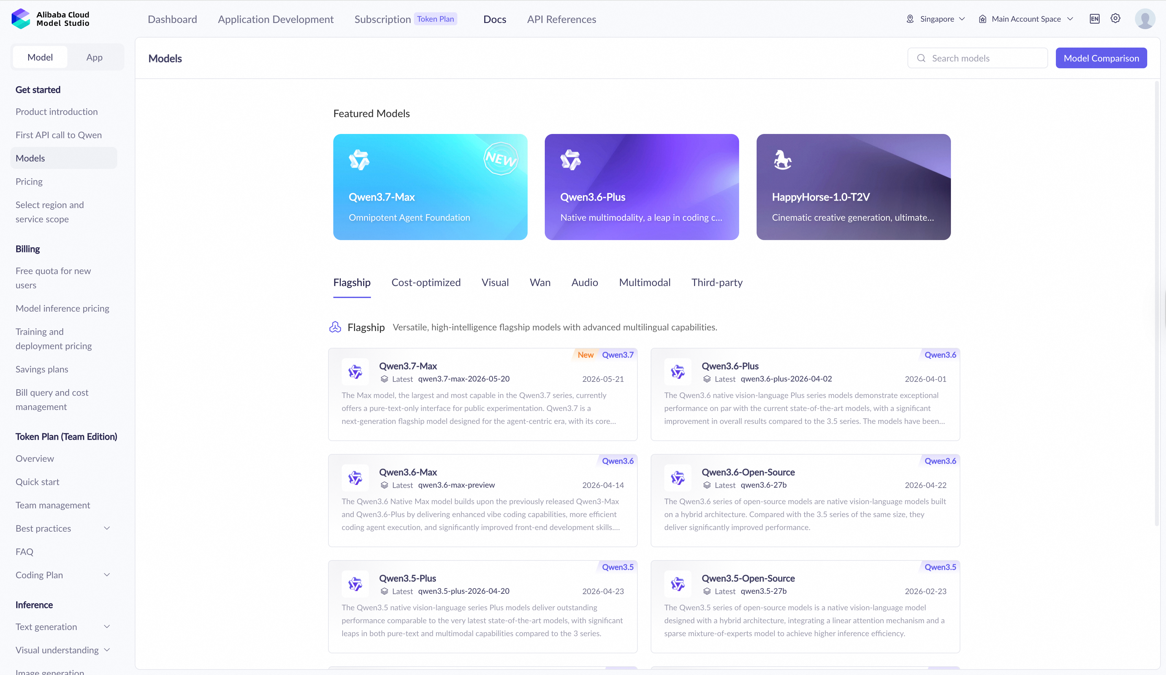Screen dimensions: 1166x675
Task: Switch to the Multimodal tab
Action: click(645, 282)
